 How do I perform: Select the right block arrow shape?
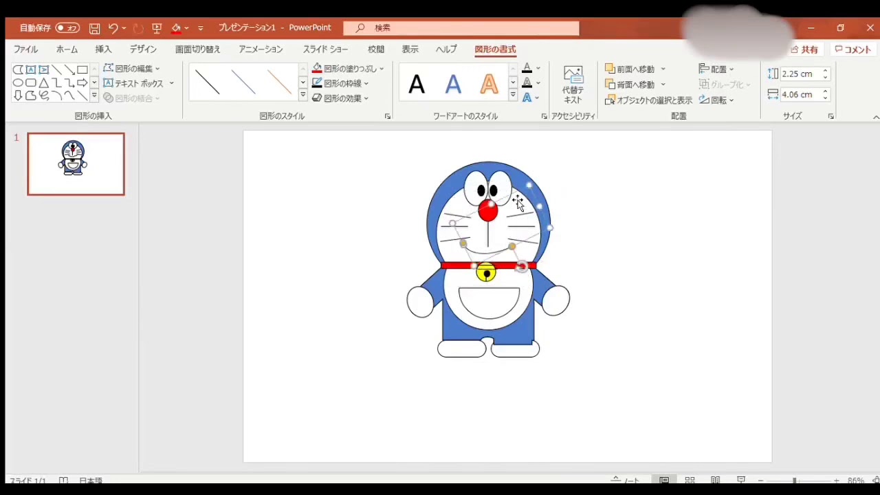pos(82,83)
